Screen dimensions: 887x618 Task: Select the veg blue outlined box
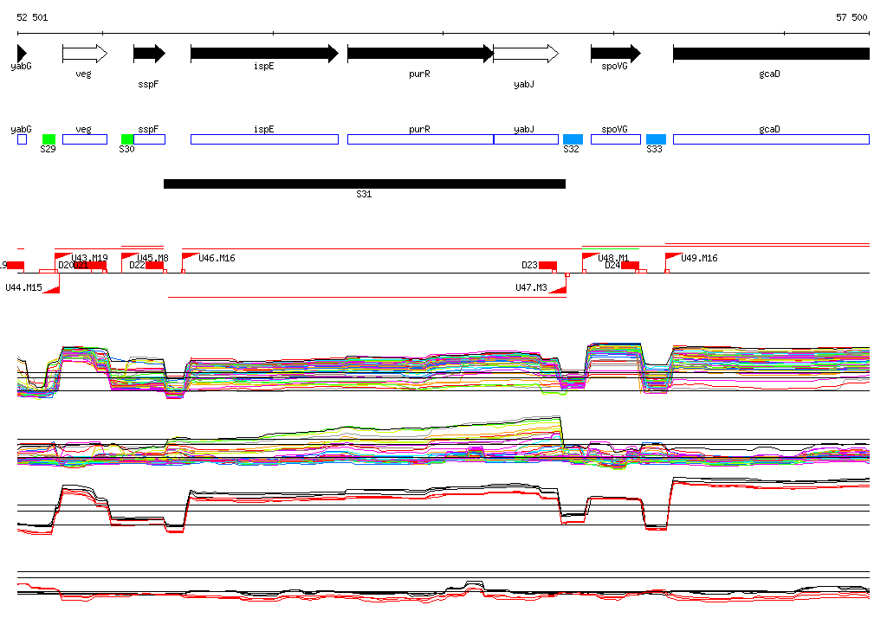[85, 139]
